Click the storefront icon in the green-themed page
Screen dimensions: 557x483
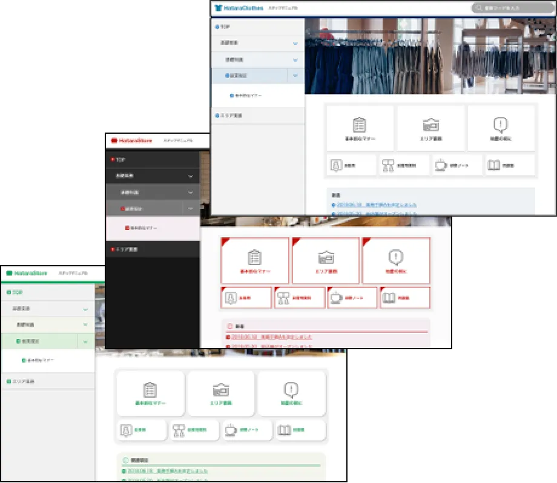(x=221, y=390)
